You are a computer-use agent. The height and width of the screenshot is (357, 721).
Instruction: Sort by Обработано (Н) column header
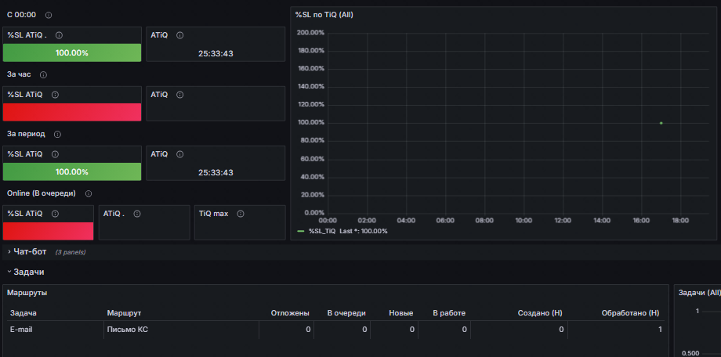pyautogui.click(x=630, y=313)
